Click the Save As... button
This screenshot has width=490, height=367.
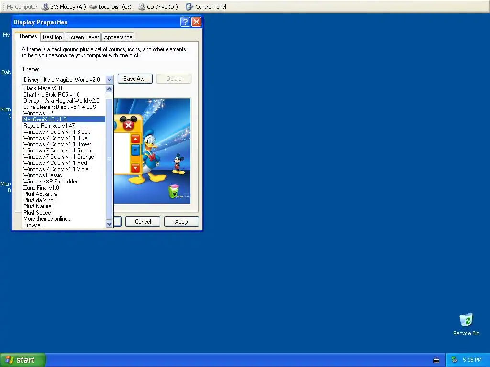(135, 79)
